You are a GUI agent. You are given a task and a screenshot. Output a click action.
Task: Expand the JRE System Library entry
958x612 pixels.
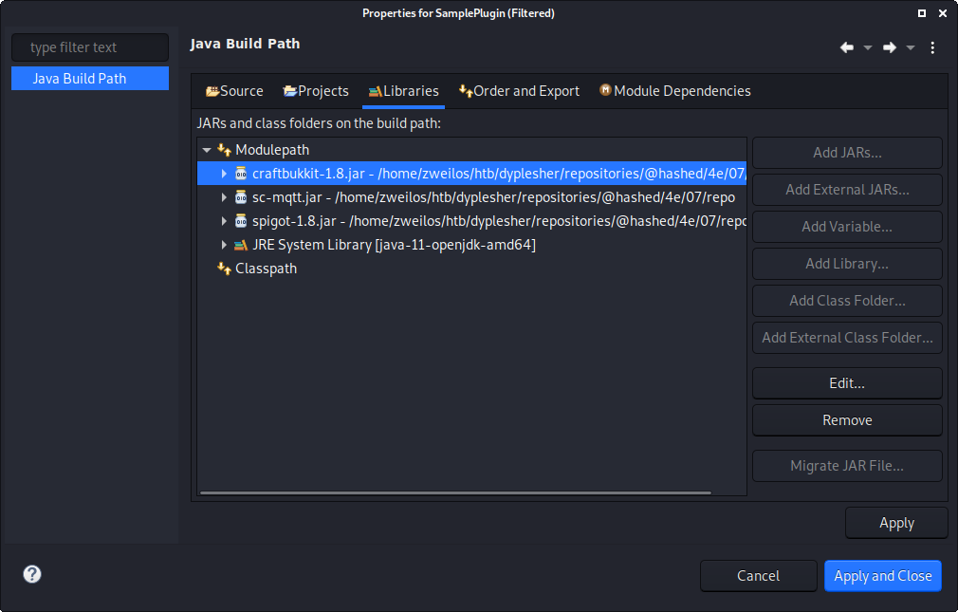click(x=224, y=245)
